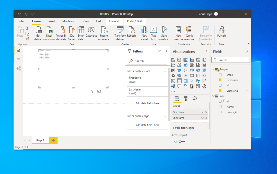277x174 pixels.
Task: Click Power BI datasets button
Action: point(61,33)
